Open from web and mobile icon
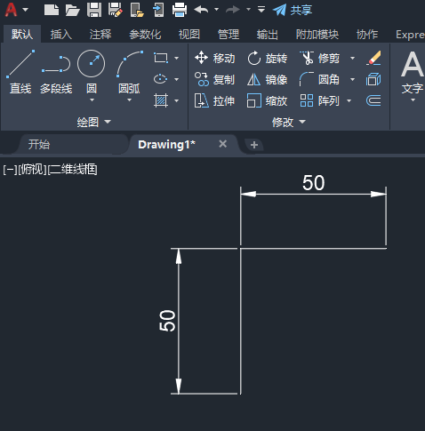 pyautogui.click(x=137, y=10)
